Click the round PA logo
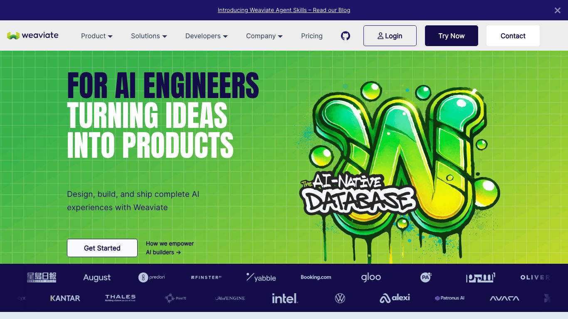 click(426, 277)
